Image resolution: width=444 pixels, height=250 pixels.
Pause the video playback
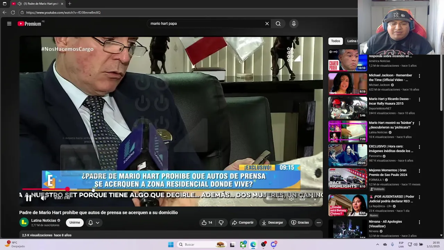point(29,198)
